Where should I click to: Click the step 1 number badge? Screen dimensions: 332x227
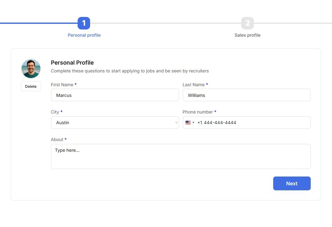(x=84, y=23)
